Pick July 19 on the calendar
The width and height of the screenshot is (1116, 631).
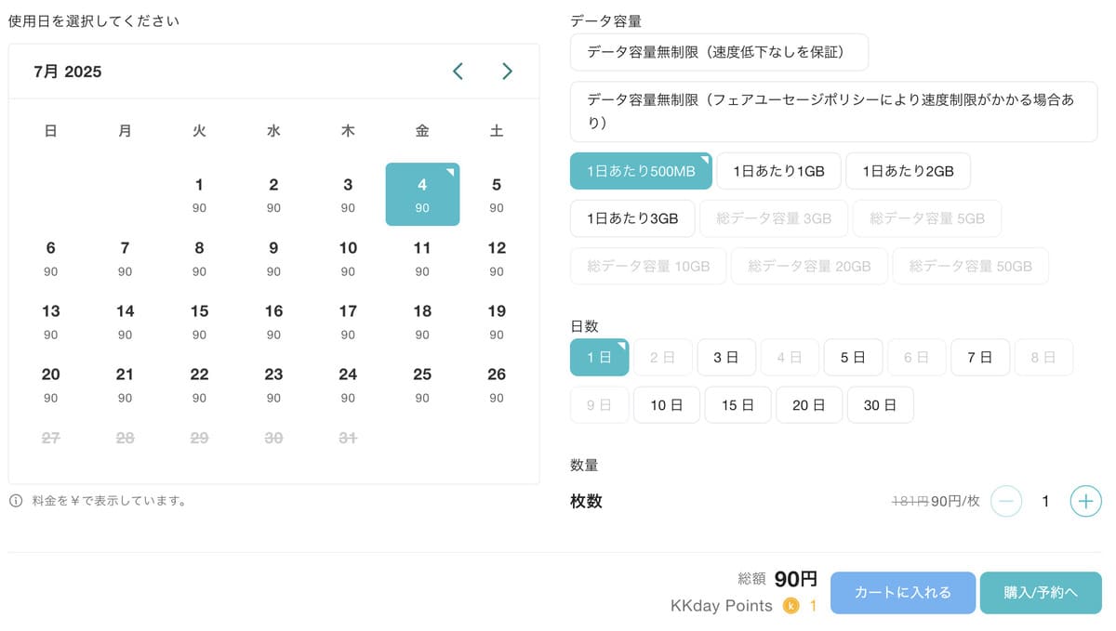[497, 321]
